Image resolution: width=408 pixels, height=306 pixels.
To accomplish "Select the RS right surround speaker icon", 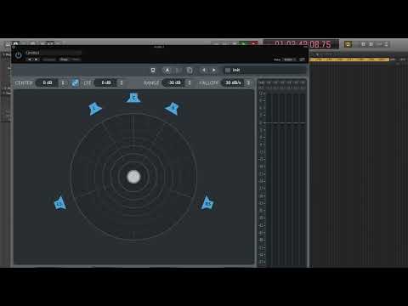I will click(x=207, y=203).
